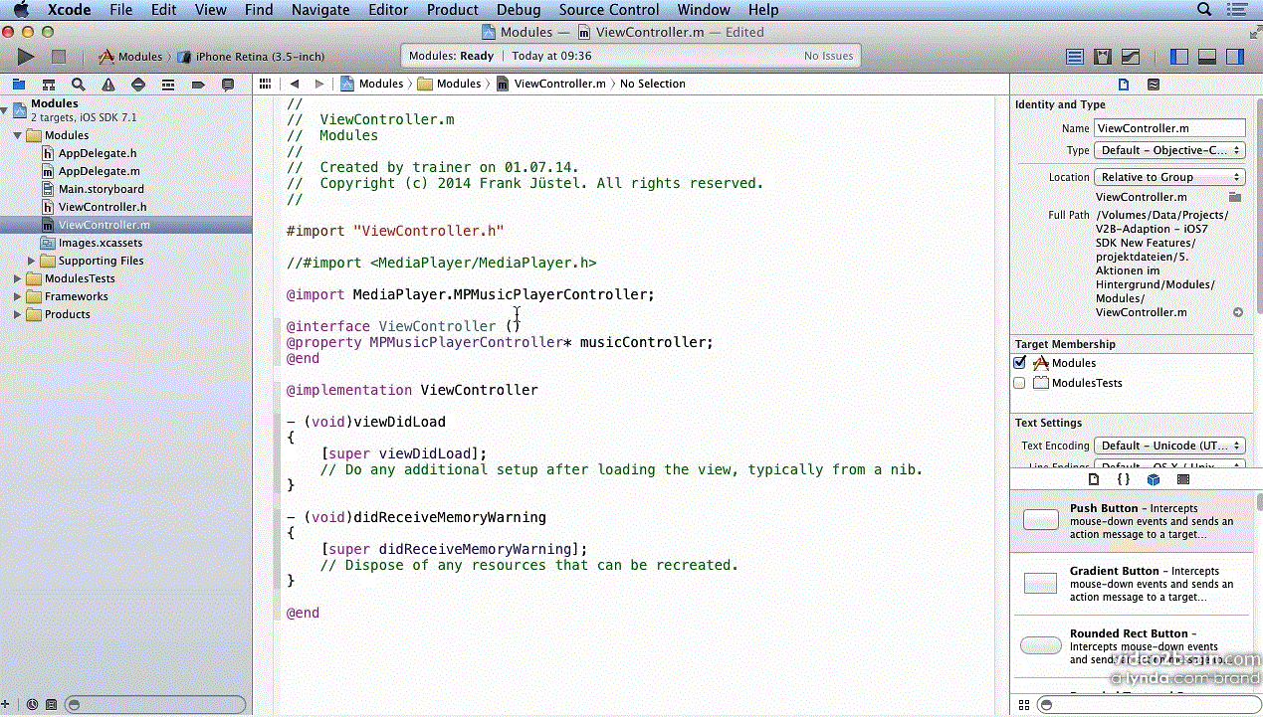Expand the Supporting Files group
Image resolution: width=1263 pixels, height=717 pixels.
32,261
